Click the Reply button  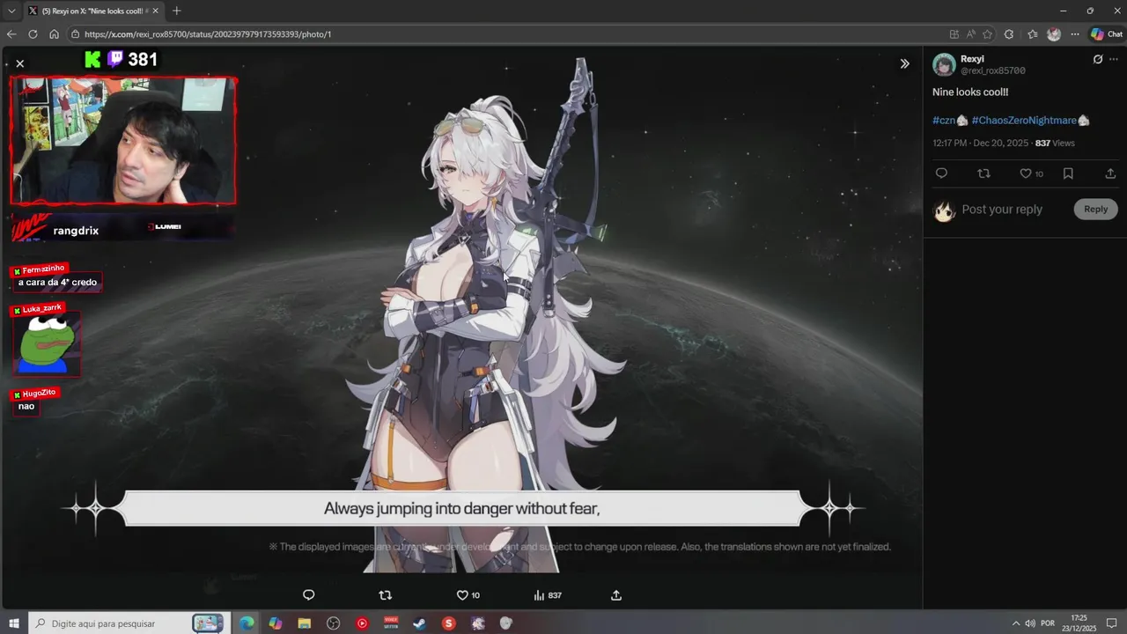1096,209
